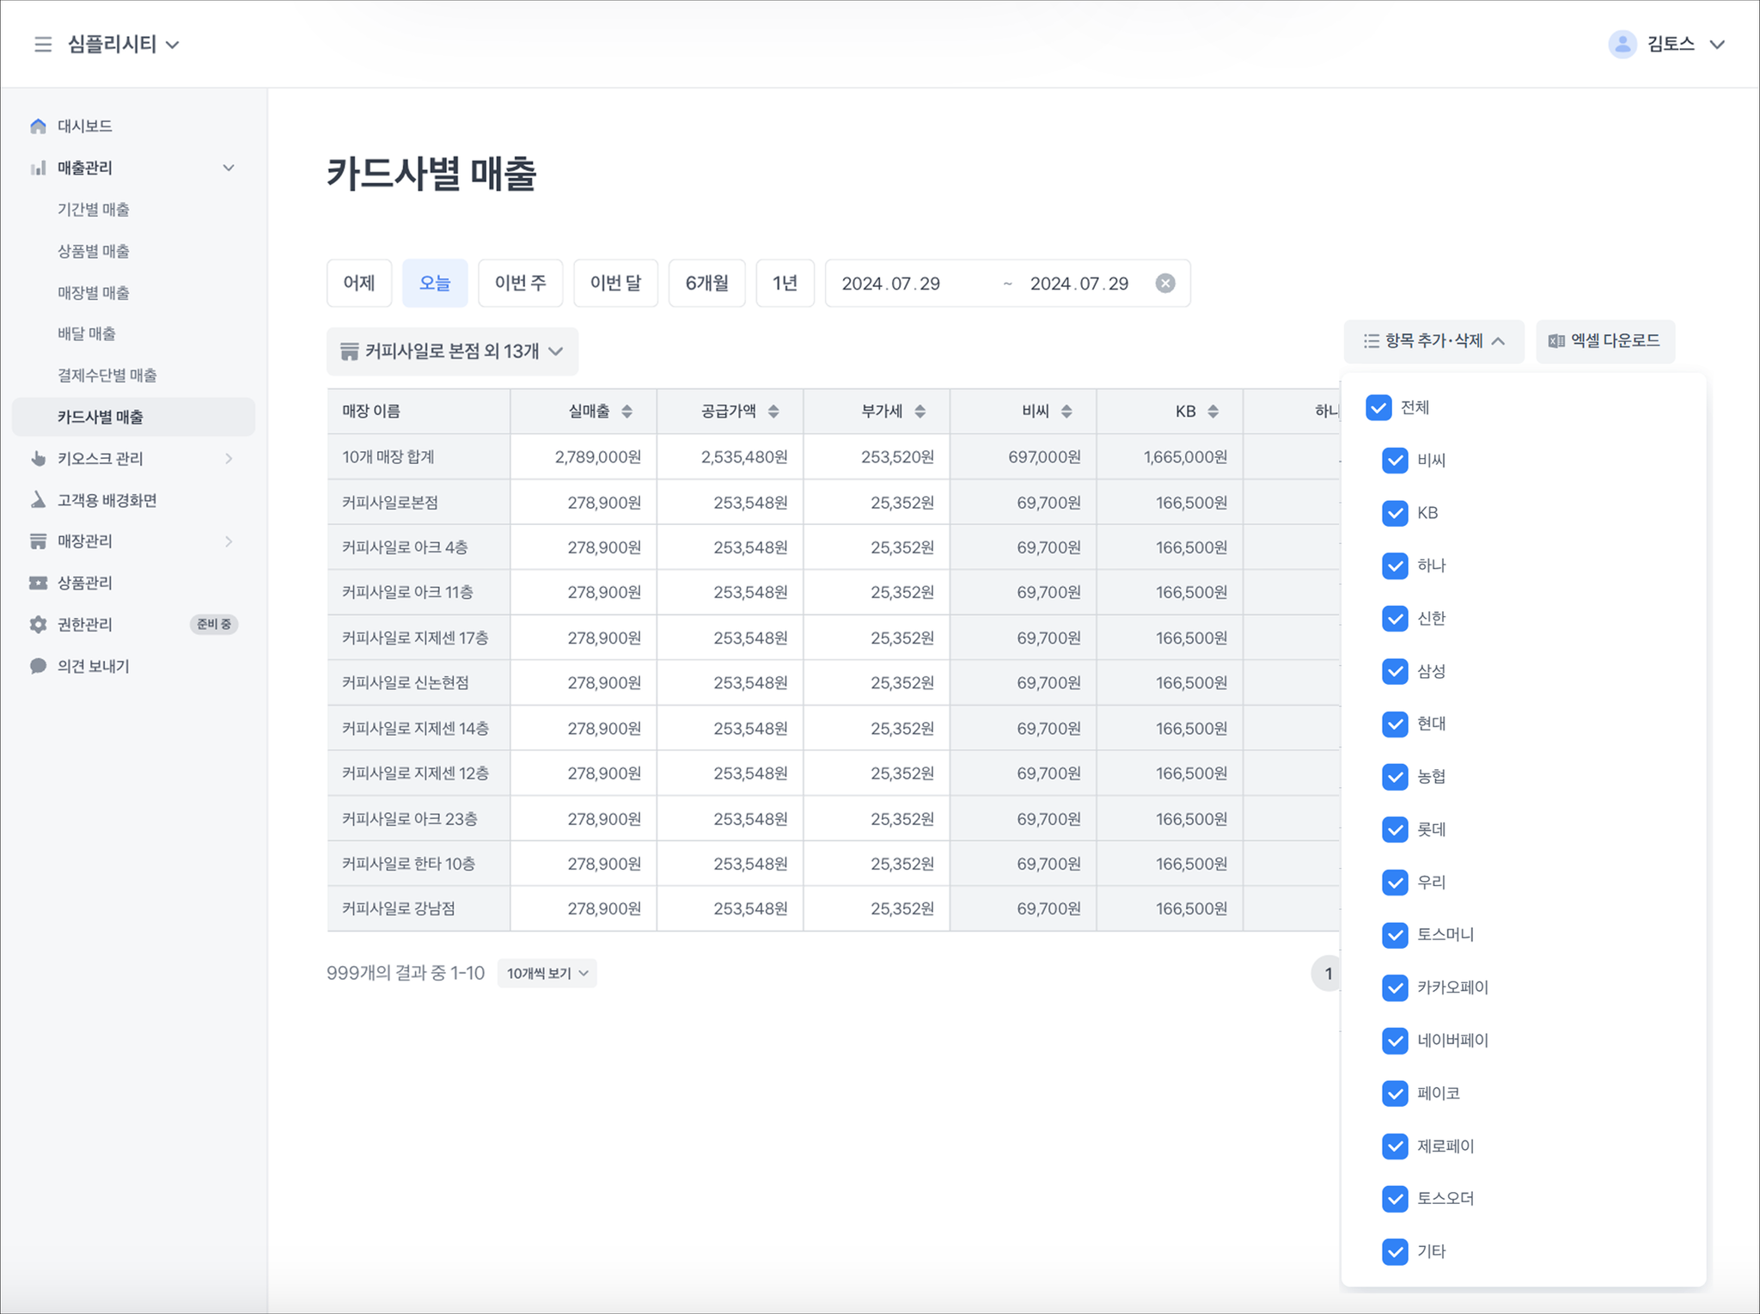Toggle the 신한 checkbox

point(1395,619)
